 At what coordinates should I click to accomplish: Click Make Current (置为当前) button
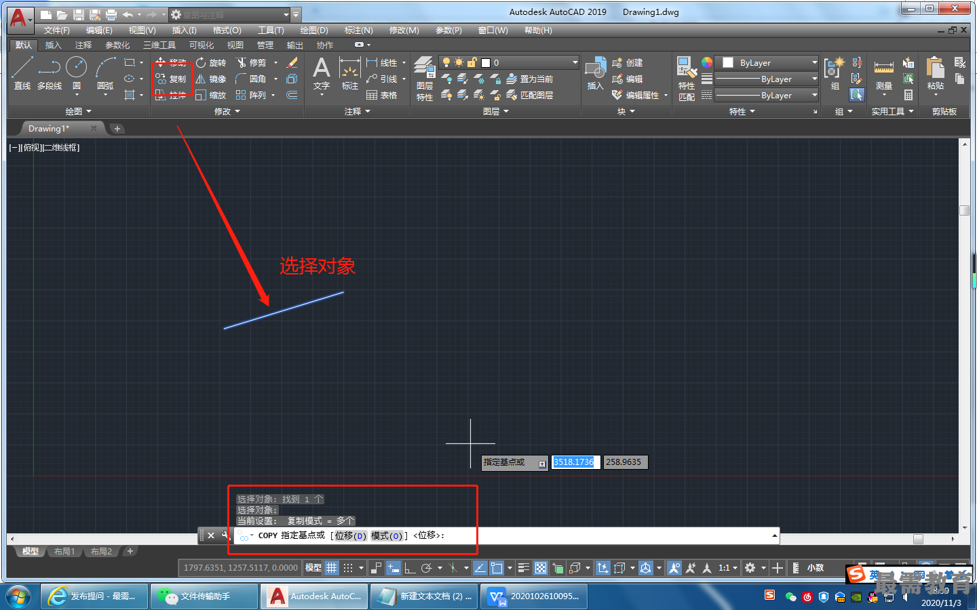[x=530, y=79]
